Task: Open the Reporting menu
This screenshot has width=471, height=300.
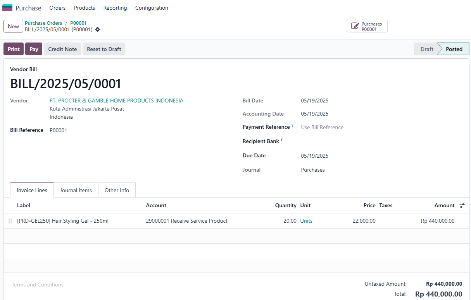Action: click(115, 8)
